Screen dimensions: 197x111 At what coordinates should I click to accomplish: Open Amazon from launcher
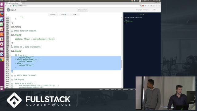coord(2,39)
